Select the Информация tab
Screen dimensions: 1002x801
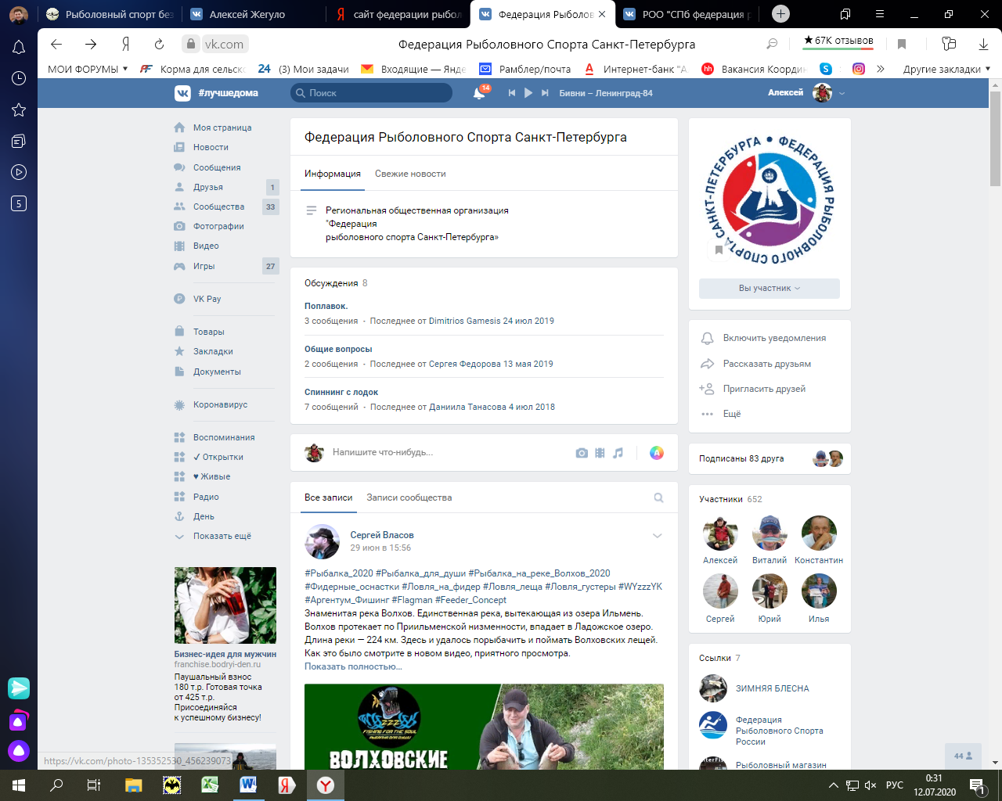[333, 174]
